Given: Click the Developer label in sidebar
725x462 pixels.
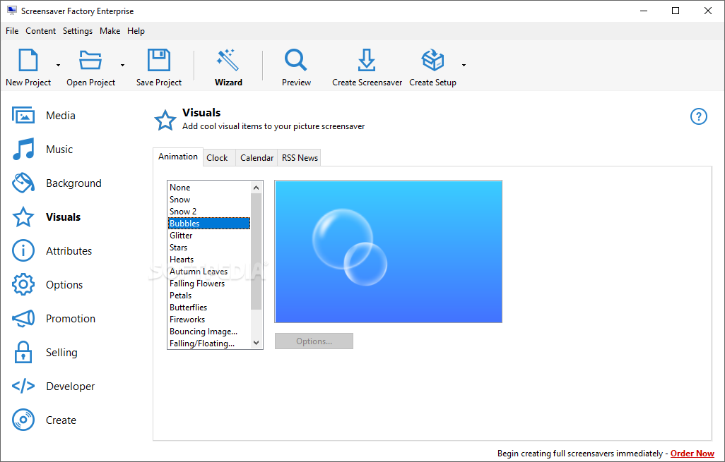Looking at the screenshot, I should tap(70, 387).
